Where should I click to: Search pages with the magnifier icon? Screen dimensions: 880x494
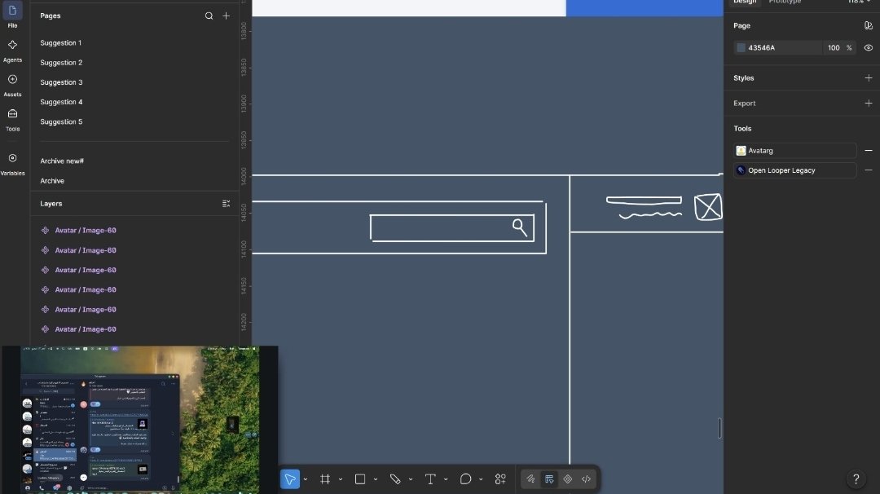[209, 15]
